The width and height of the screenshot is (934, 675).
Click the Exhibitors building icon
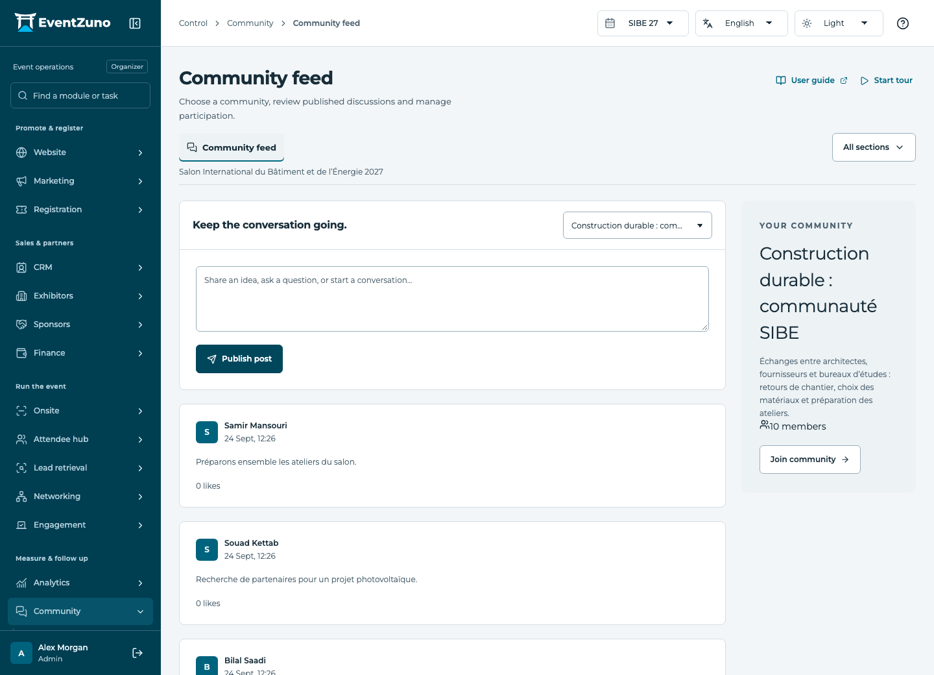pyautogui.click(x=21, y=296)
